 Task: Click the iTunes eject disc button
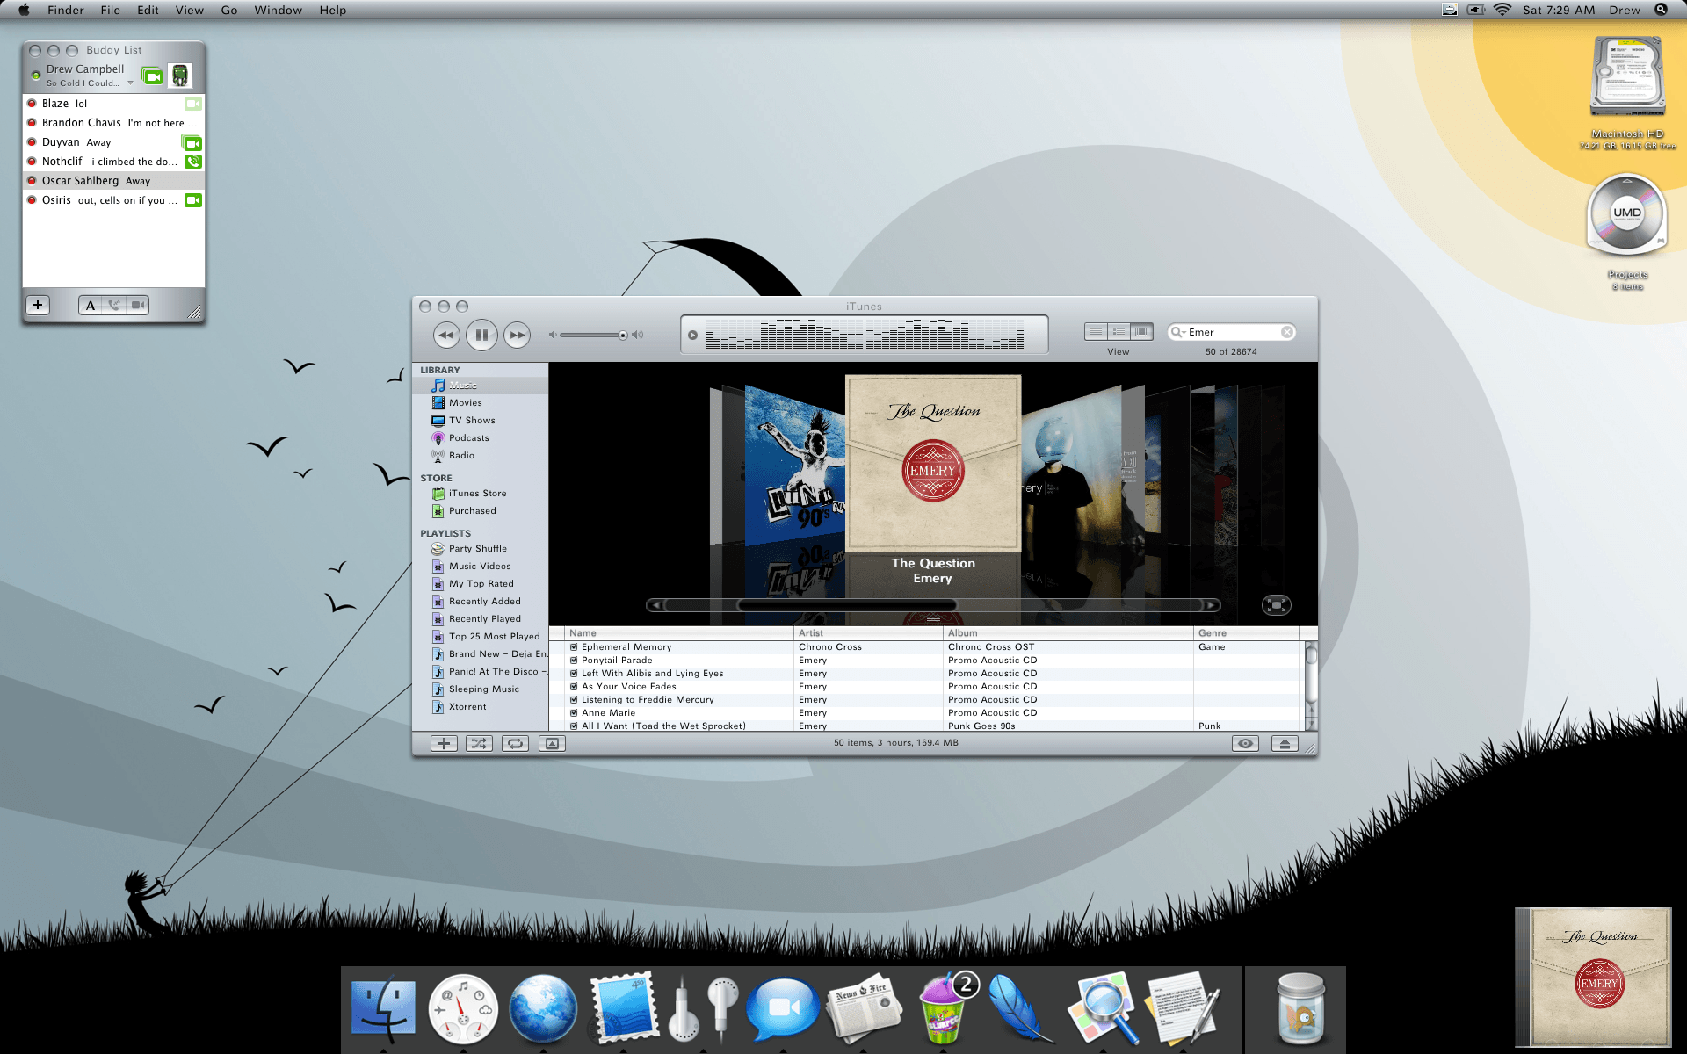click(x=1285, y=743)
